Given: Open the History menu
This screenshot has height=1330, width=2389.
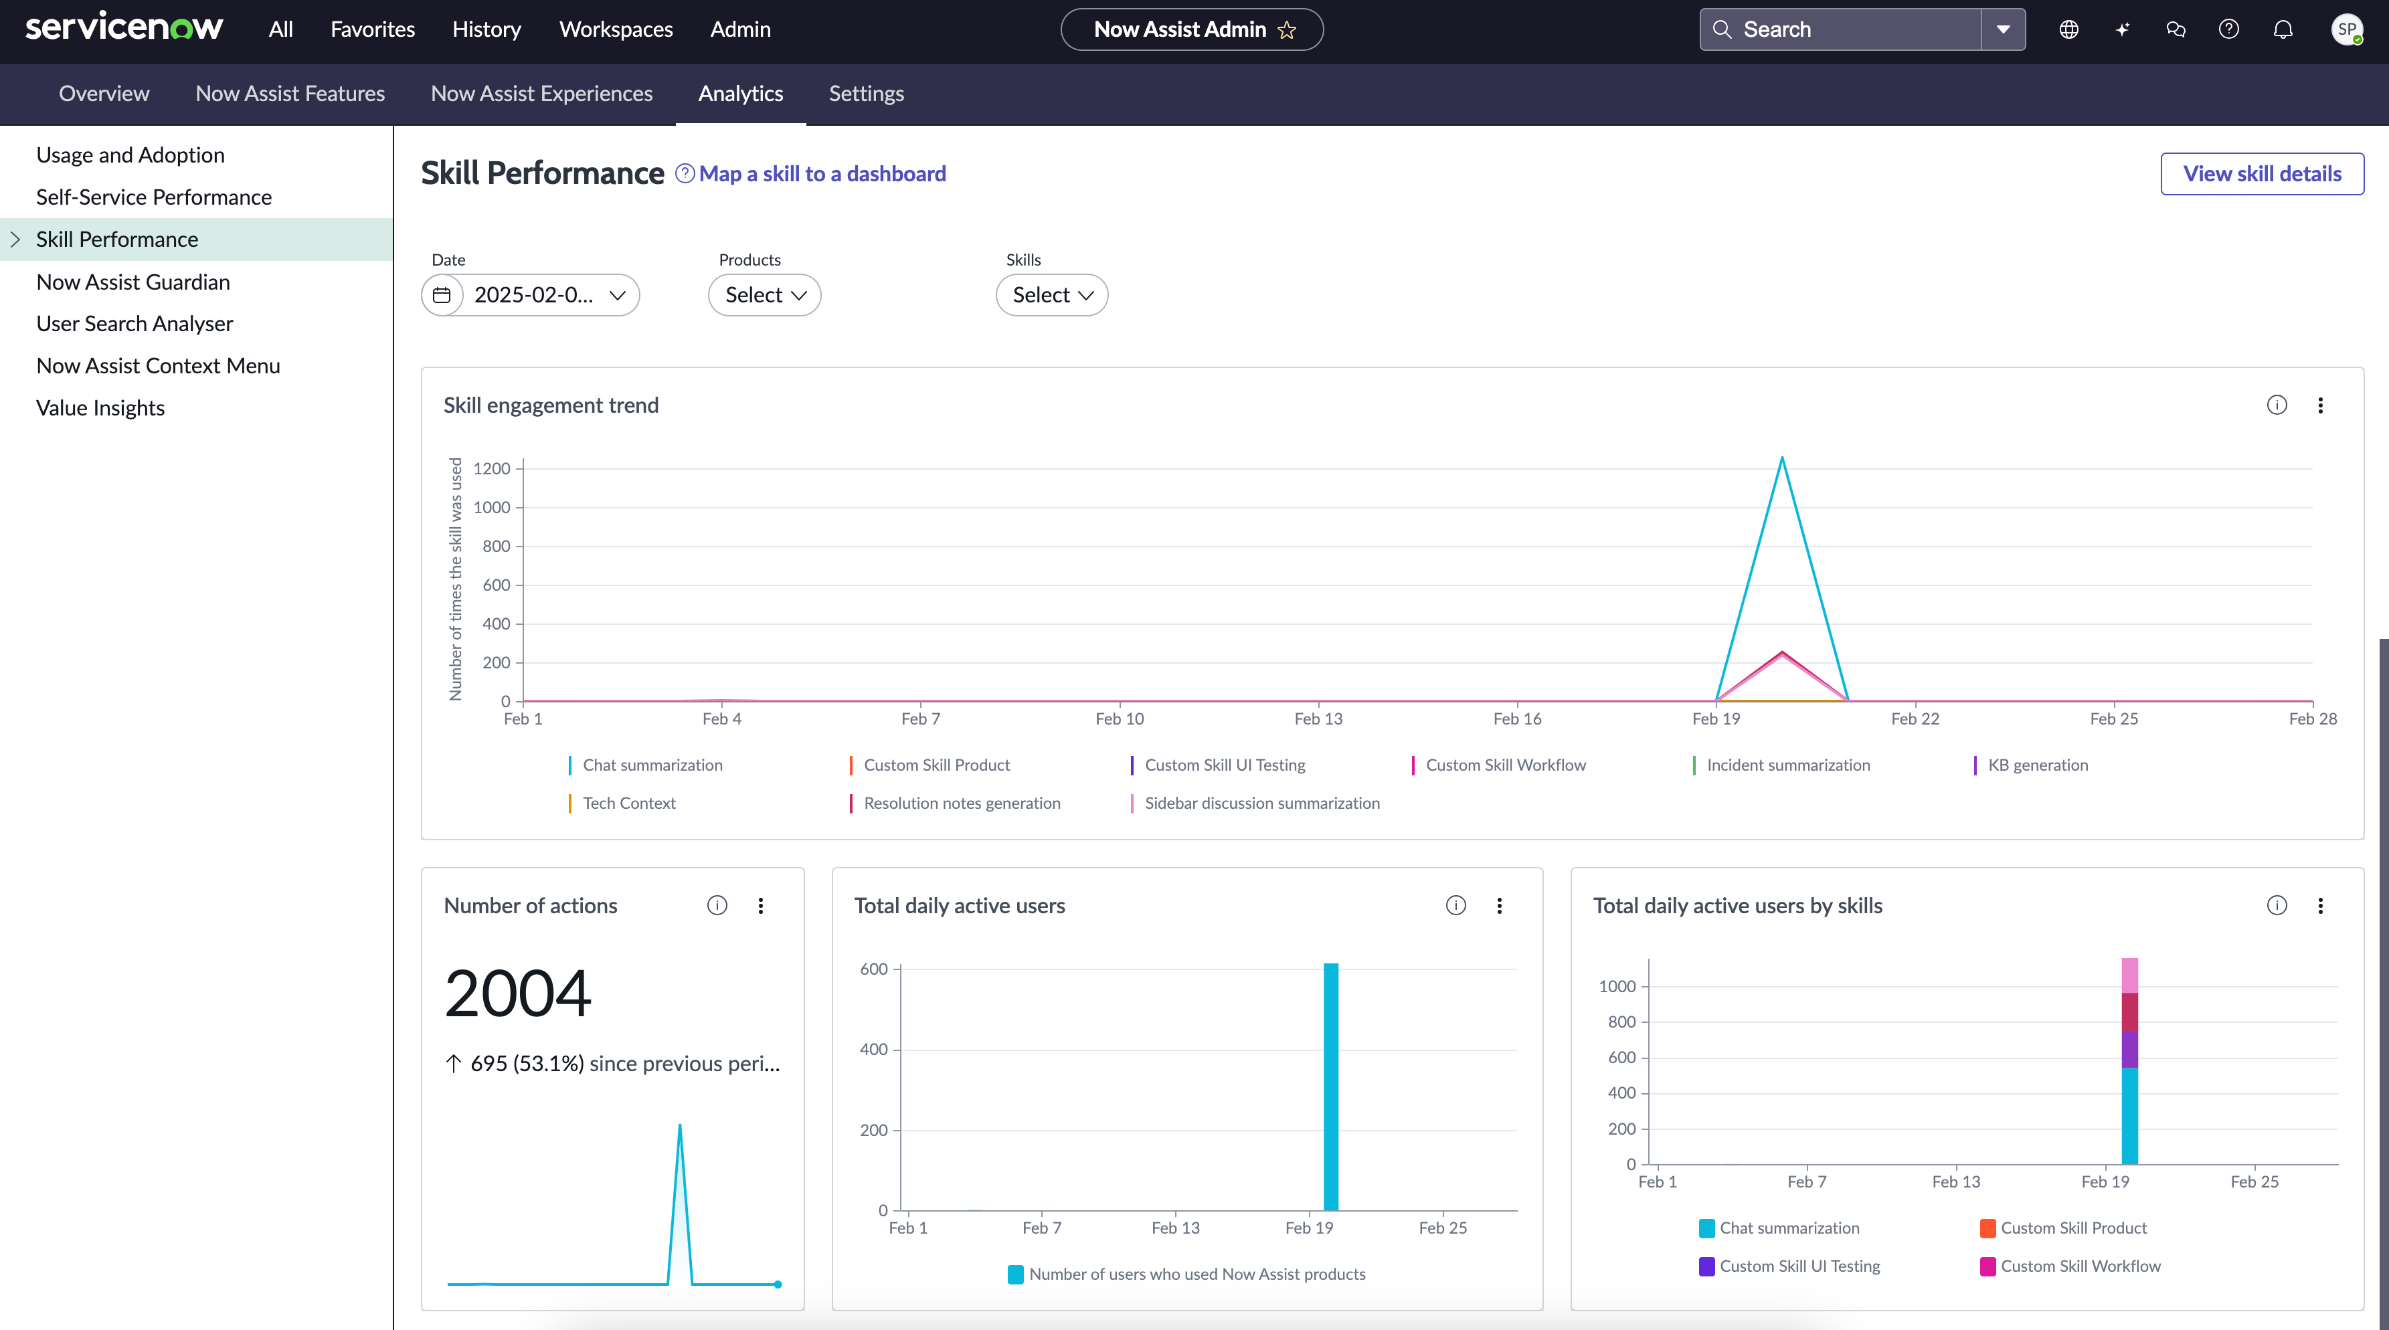Looking at the screenshot, I should point(487,29).
